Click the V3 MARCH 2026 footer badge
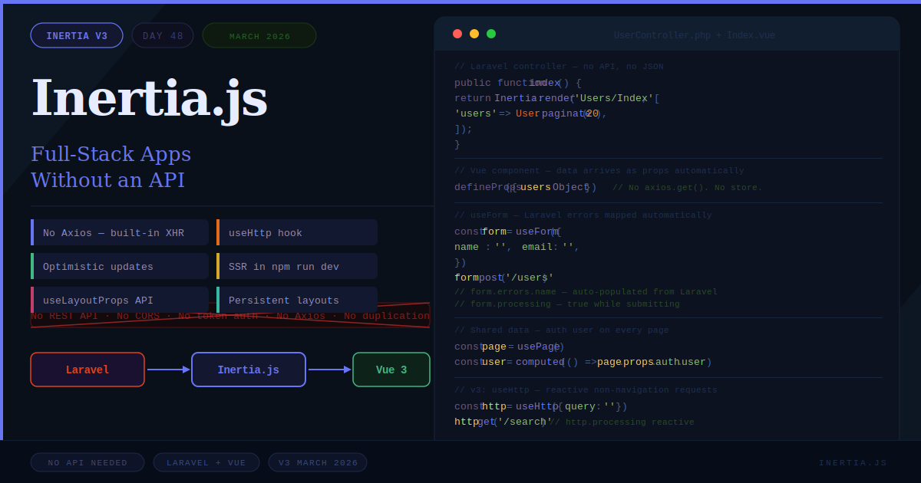921x483 pixels. click(317, 462)
